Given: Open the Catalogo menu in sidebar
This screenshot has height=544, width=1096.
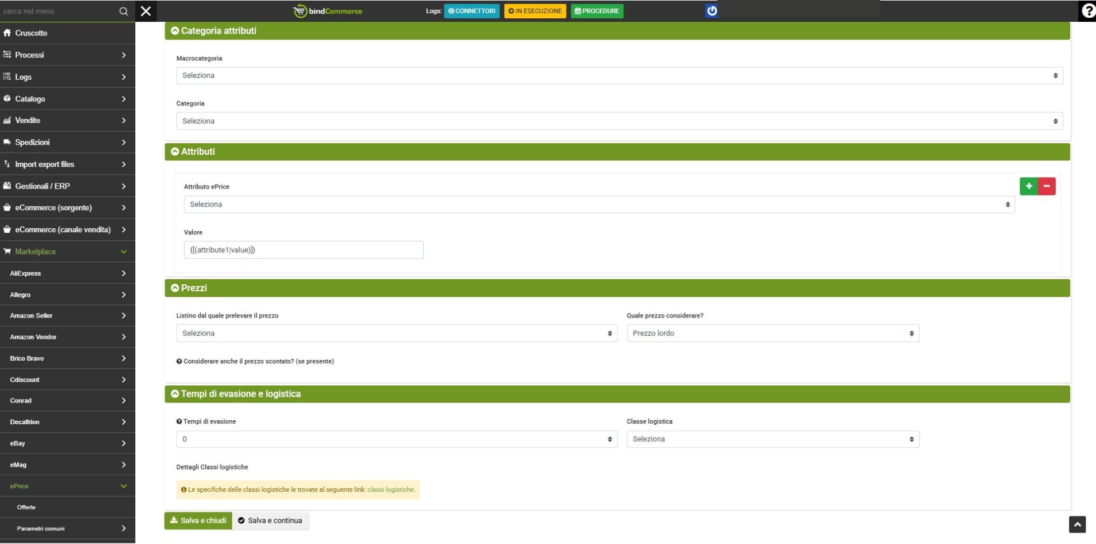Looking at the screenshot, I should coord(67,99).
